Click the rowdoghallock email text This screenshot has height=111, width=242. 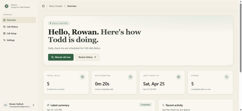click(x=20, y=107)
